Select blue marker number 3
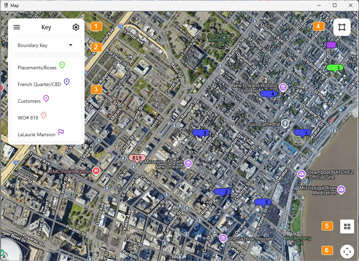This screenshot has width=359, height=261. [x=201, y=133]
